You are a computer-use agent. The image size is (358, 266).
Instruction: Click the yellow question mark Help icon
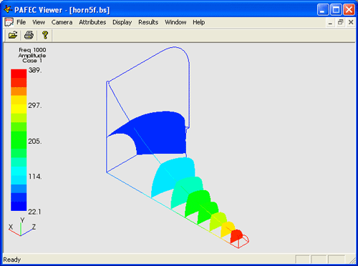[45, 35]
